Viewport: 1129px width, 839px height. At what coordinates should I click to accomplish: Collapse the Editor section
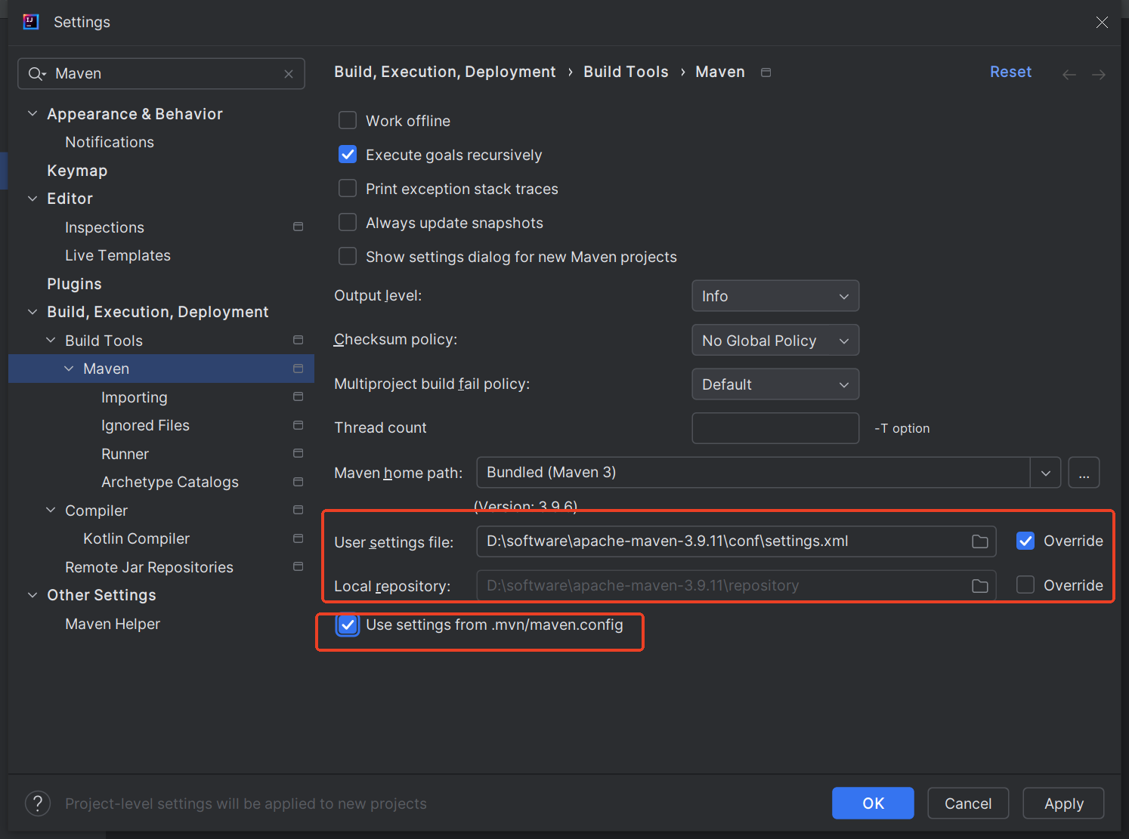(x=32, y=199)
